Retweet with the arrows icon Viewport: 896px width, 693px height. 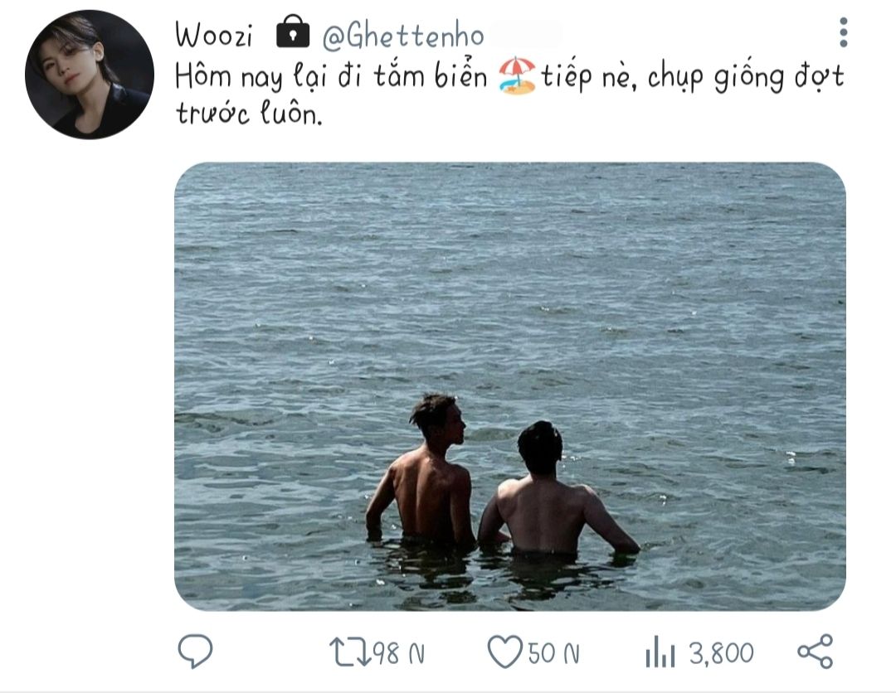348,652
